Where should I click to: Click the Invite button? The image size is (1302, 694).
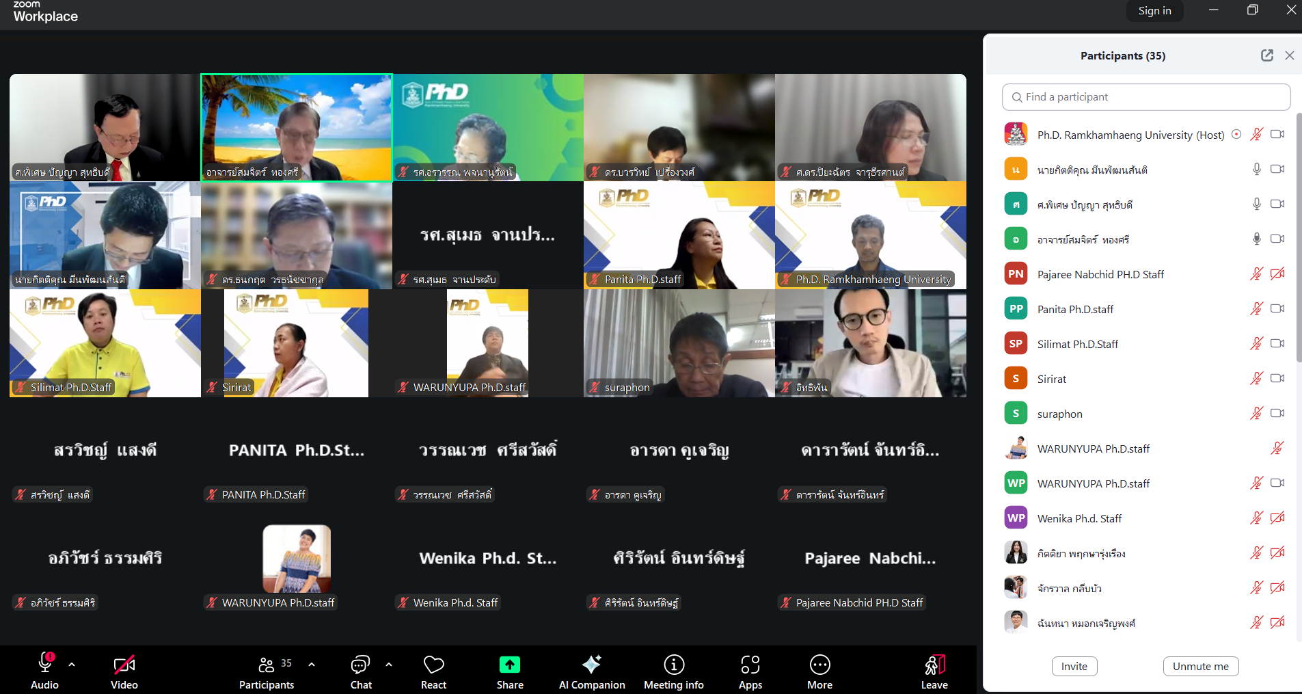point(1074,666)
